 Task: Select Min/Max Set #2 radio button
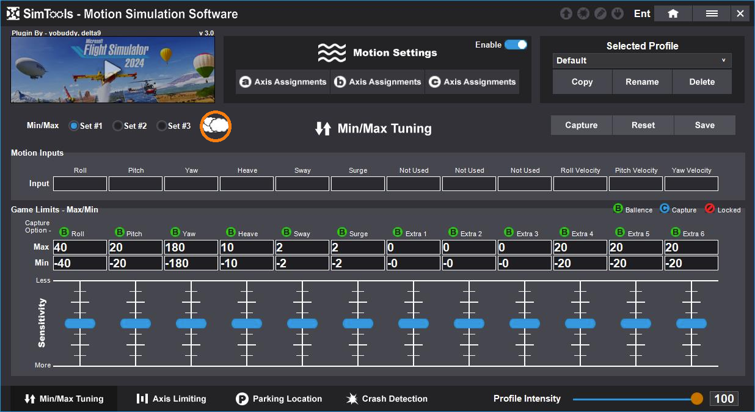(118, 126)
